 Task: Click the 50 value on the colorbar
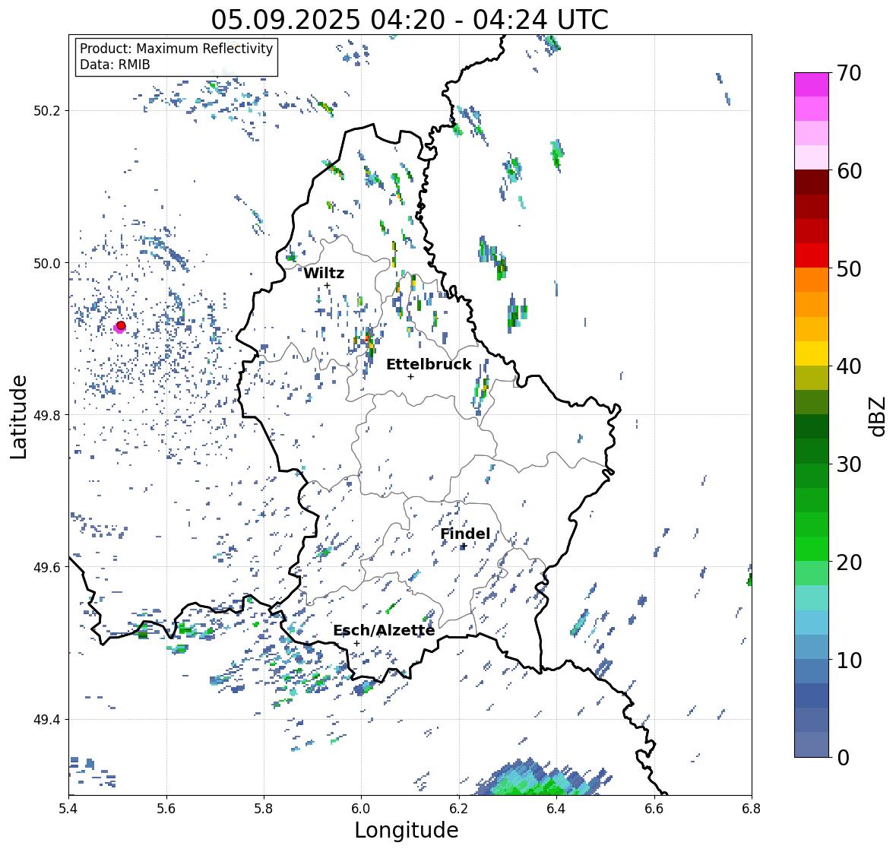pos(849,268)
